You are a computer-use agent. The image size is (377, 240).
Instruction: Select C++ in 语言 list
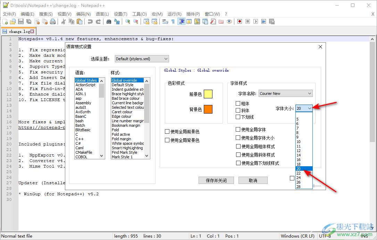coord(87,139)
